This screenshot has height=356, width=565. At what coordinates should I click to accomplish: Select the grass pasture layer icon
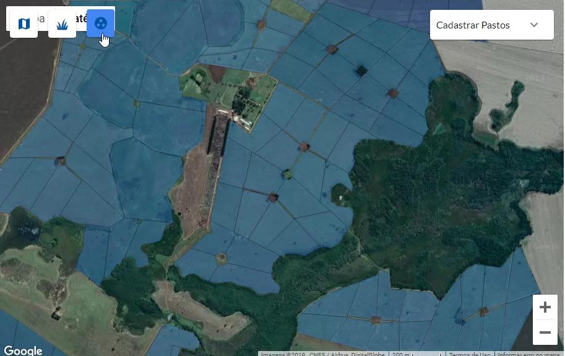tap(62, 24)
